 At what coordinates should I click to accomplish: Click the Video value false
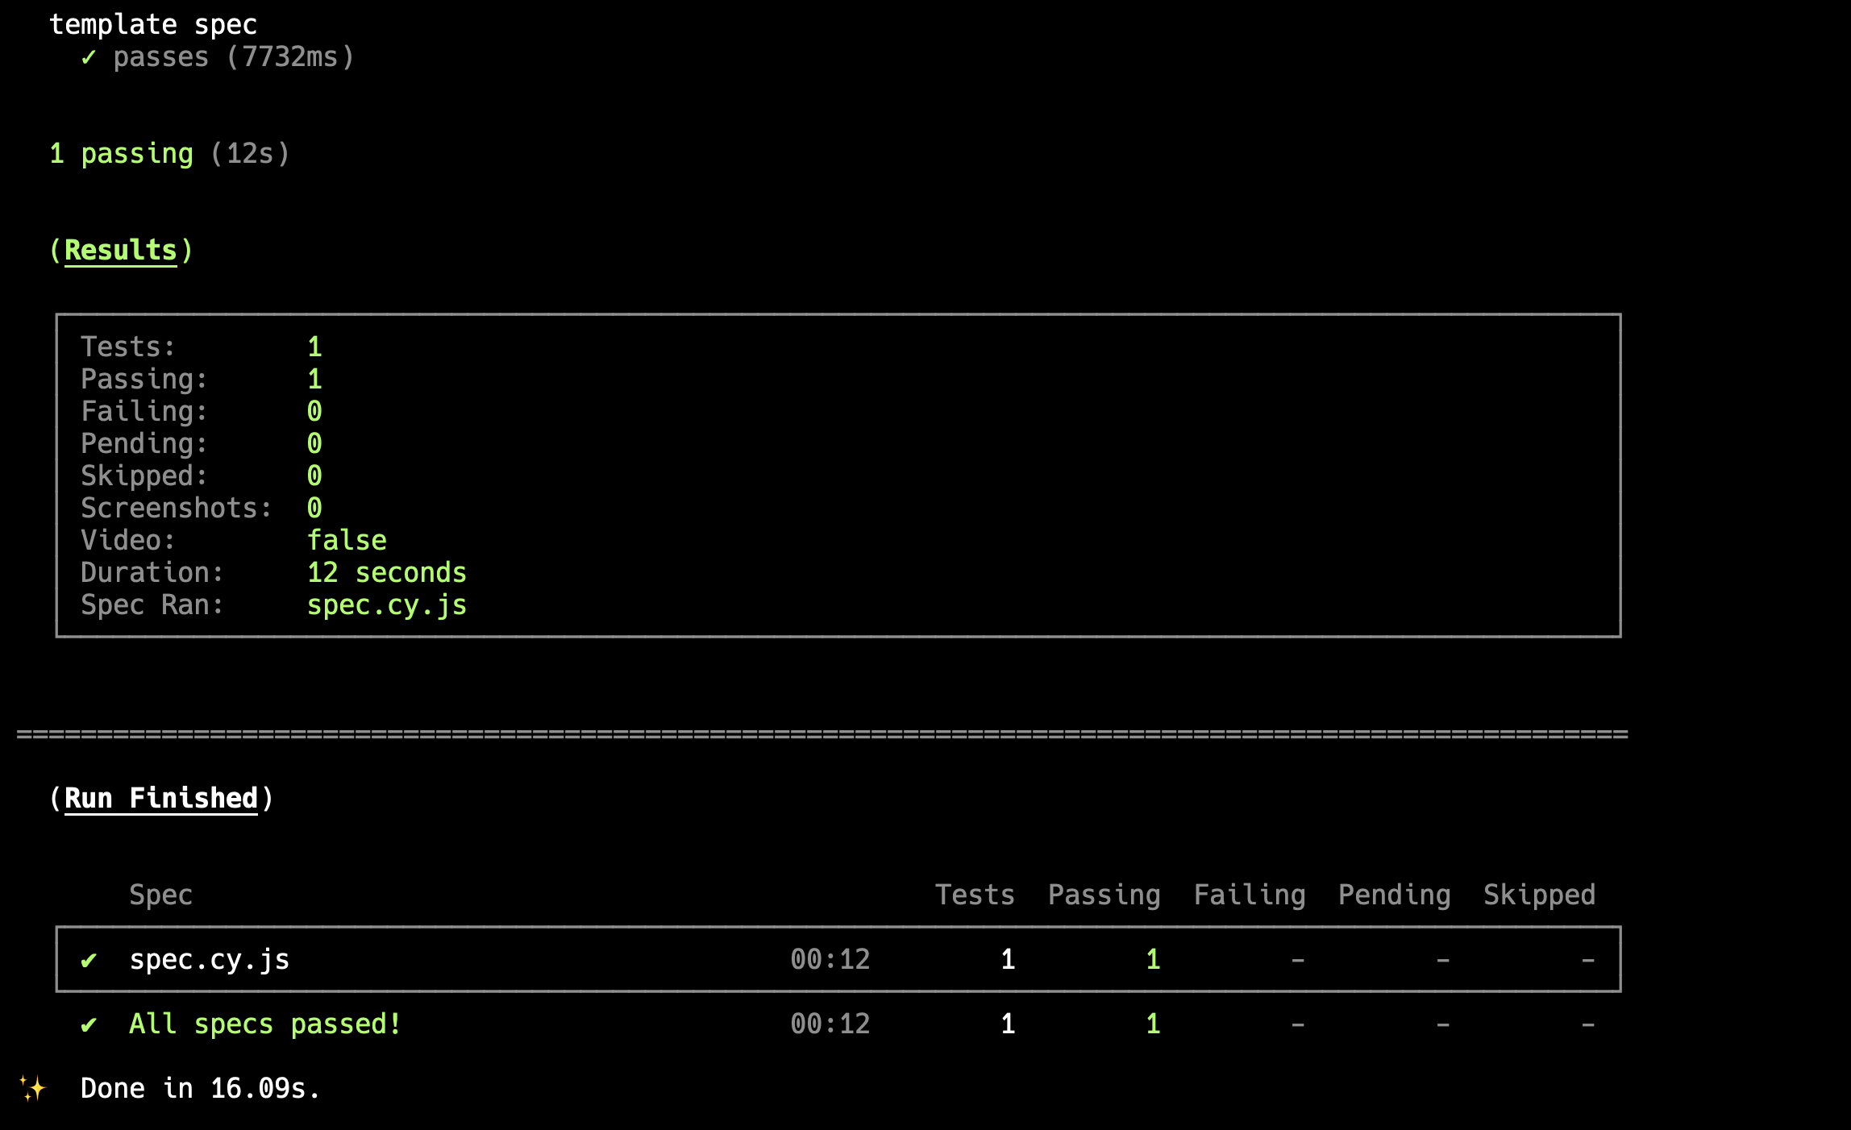point(347,541)
